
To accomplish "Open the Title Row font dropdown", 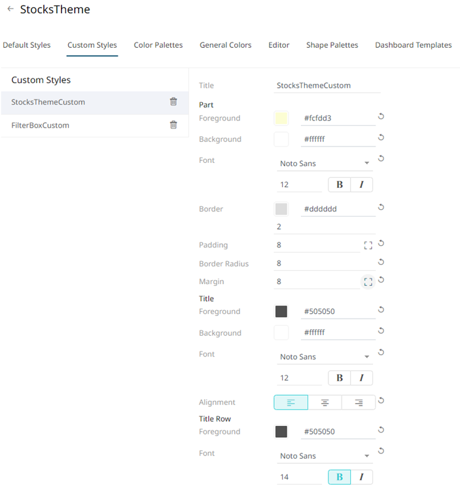I will [x=325, y=456].
